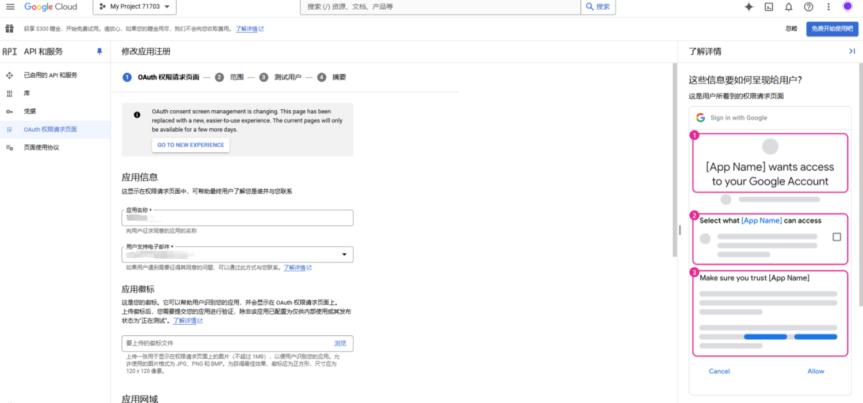Jump to step 4 摘要
863x403 pixels.
tap(332, 77)
